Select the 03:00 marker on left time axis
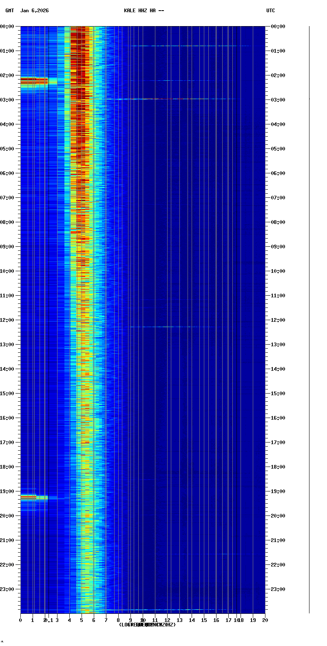327x646 pixels. (7, 100)
